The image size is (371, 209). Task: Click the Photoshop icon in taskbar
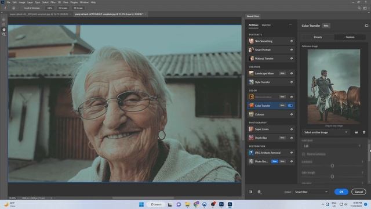pos(230,204)
